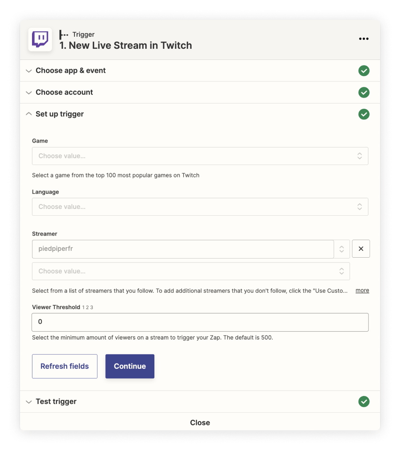Click the Continue button

click(x=130, y=366)
